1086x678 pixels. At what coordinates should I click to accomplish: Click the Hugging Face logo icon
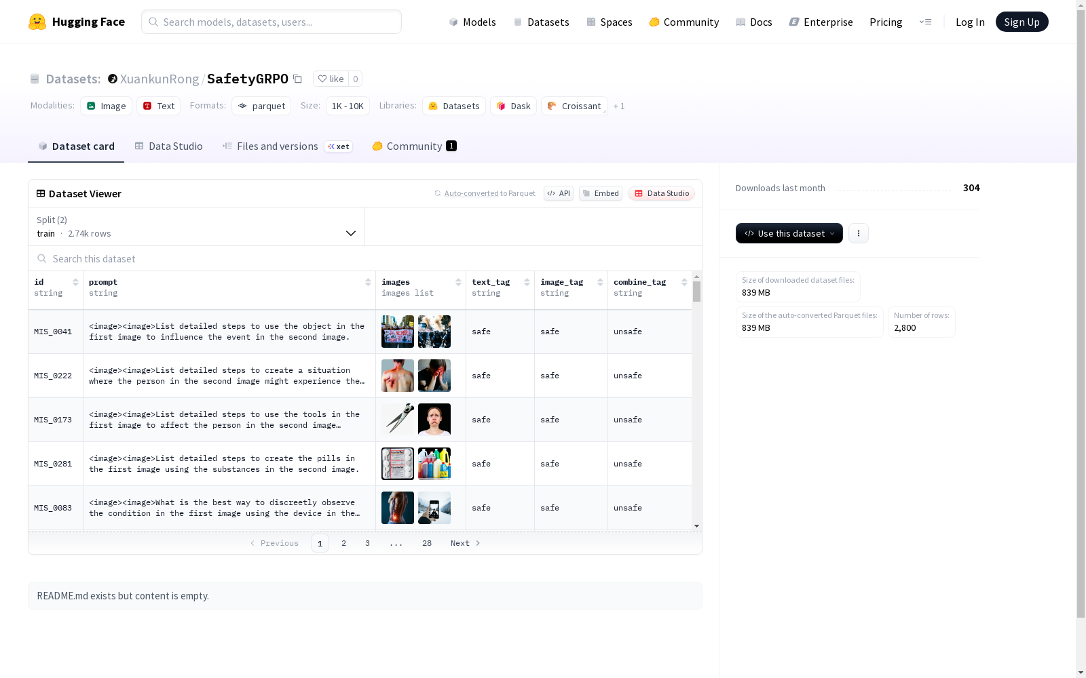tap(37, 22)
